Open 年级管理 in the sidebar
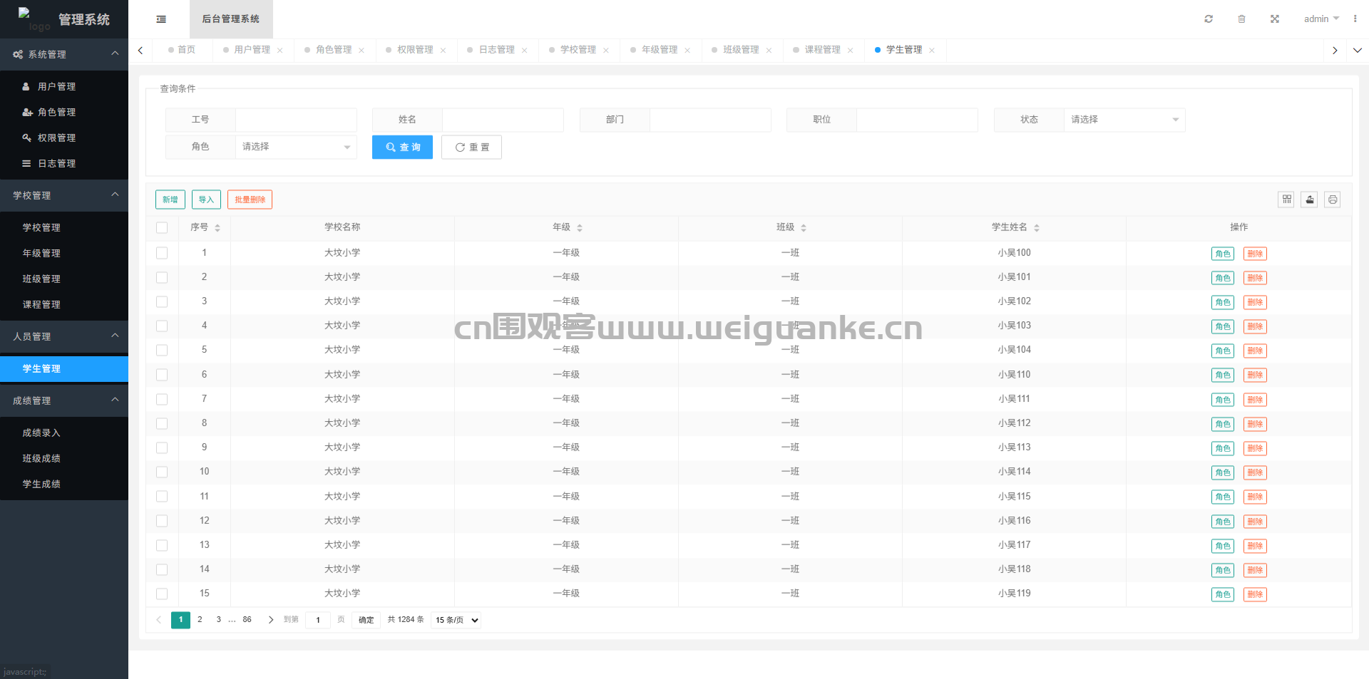 tap(64, 253)
